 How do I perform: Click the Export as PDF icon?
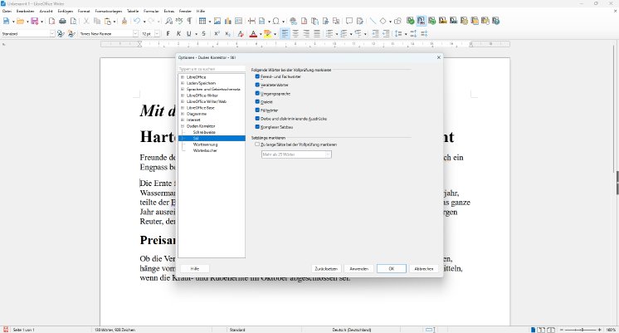[51, 21]
